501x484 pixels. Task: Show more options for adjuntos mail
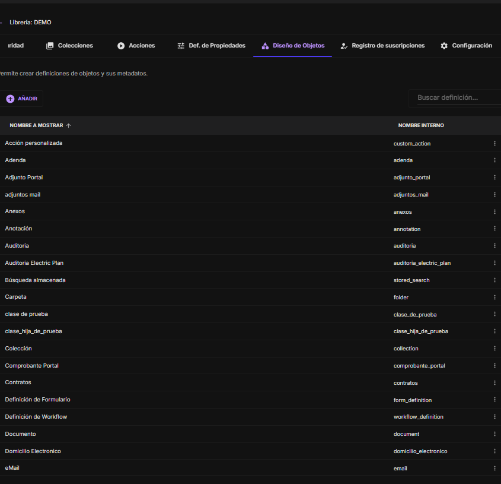pyautogui.click(x=494, y=195)
